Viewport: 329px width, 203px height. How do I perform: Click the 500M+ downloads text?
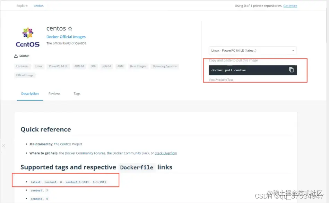(24, 56)
